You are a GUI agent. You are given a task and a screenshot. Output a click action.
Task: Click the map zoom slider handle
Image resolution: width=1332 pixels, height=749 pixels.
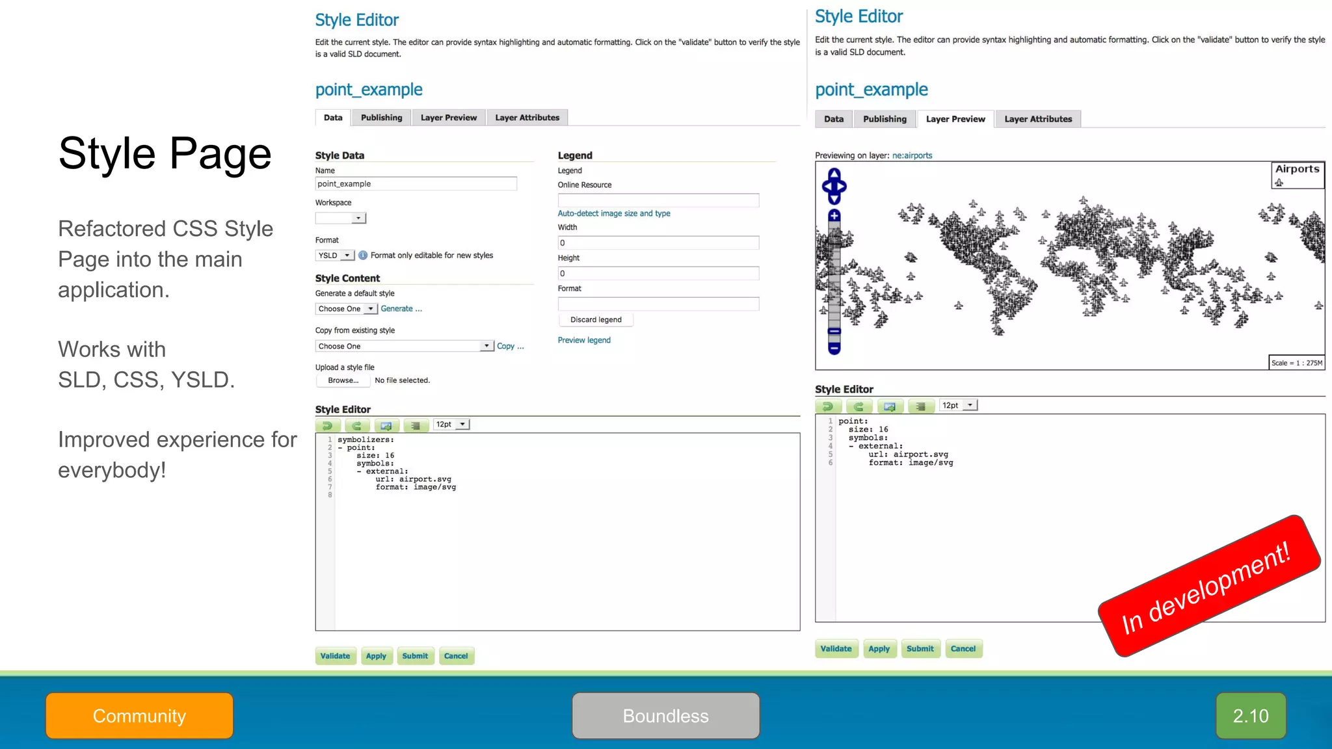834,332
